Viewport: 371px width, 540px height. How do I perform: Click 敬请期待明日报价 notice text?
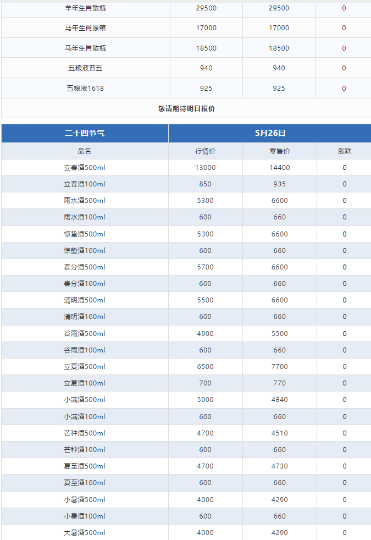(186, 108)
